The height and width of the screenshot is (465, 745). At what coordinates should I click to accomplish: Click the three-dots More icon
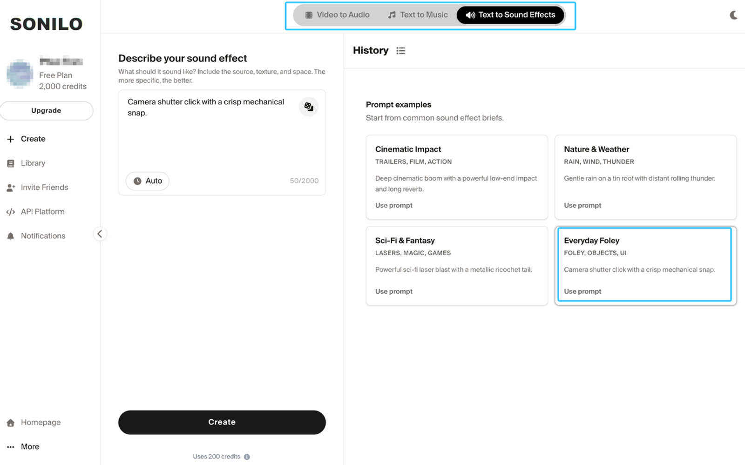pos(10,447)
